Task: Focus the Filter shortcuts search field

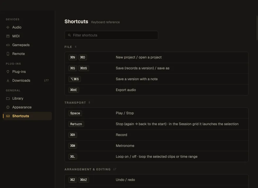Action: [x=111, y=35]
